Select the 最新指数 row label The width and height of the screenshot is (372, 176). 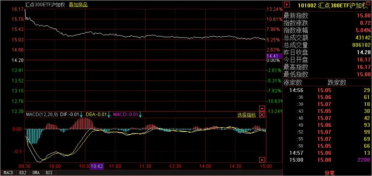pyautogui.click(x=296, y=15)
